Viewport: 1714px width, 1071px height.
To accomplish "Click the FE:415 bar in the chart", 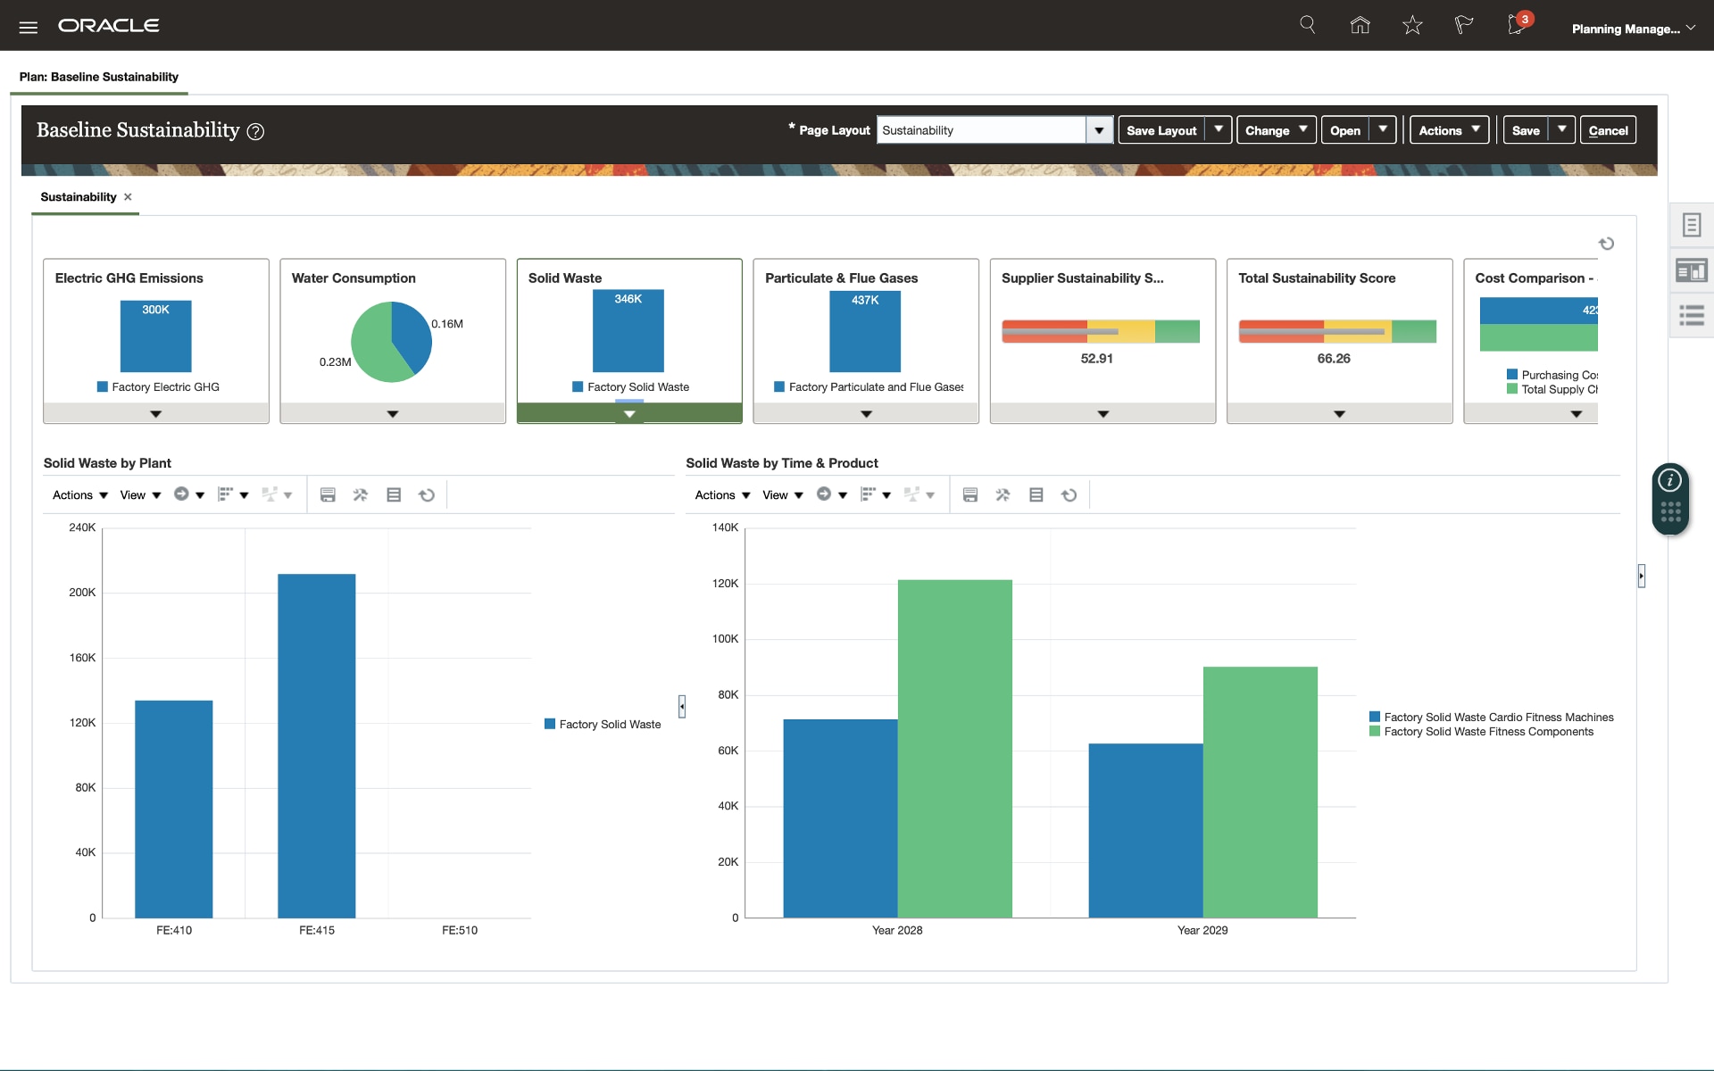I will click(x=316, y=745).
